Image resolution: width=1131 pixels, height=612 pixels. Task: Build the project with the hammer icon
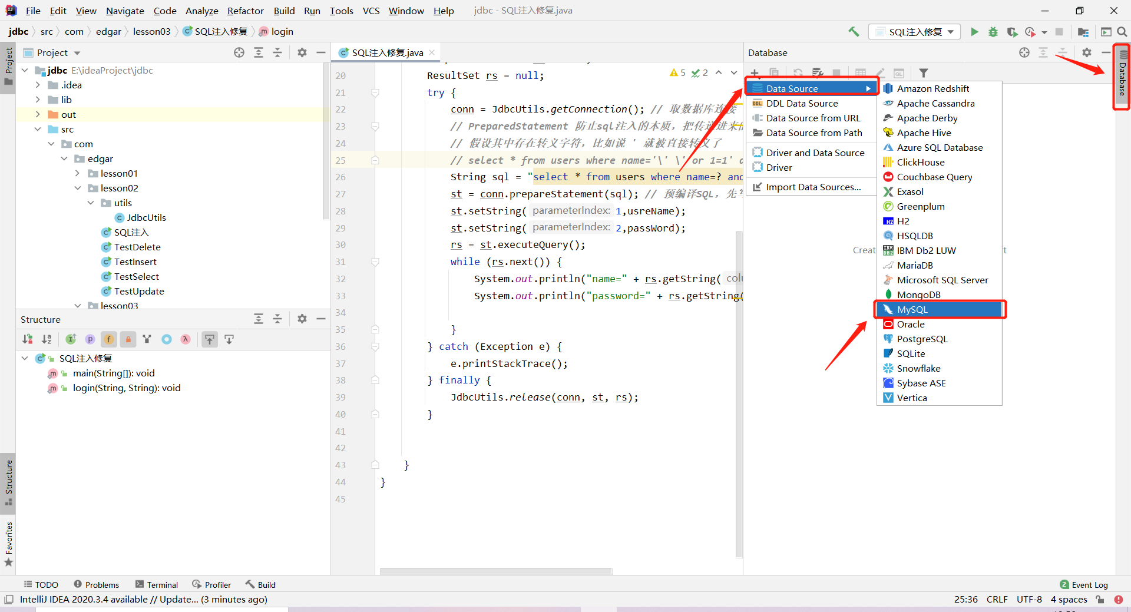pos(854,32)
